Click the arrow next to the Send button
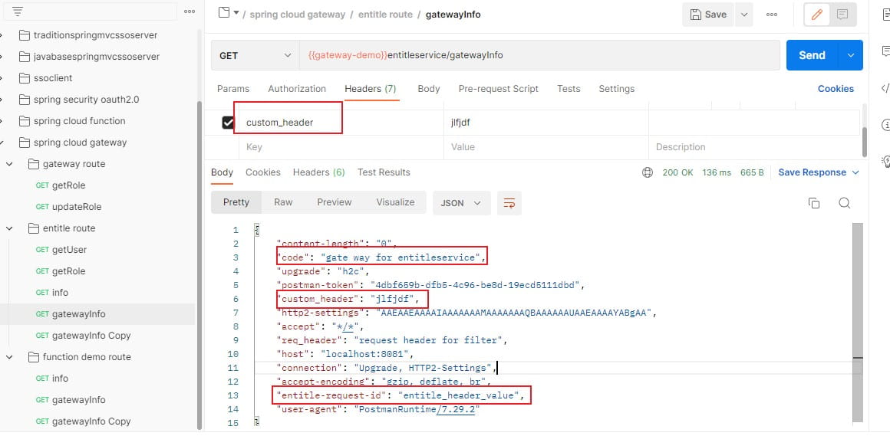The height and width of the screenshot is (436, 890). tap(849, 55)
